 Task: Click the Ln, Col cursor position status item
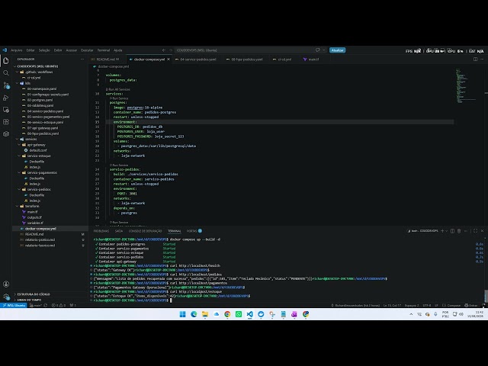392,305
